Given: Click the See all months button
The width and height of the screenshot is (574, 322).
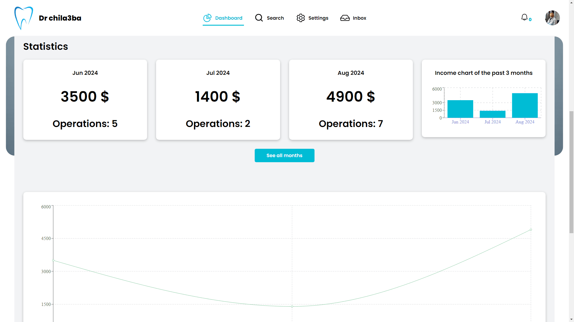Looking at the screenshot, I should point(284,155).
